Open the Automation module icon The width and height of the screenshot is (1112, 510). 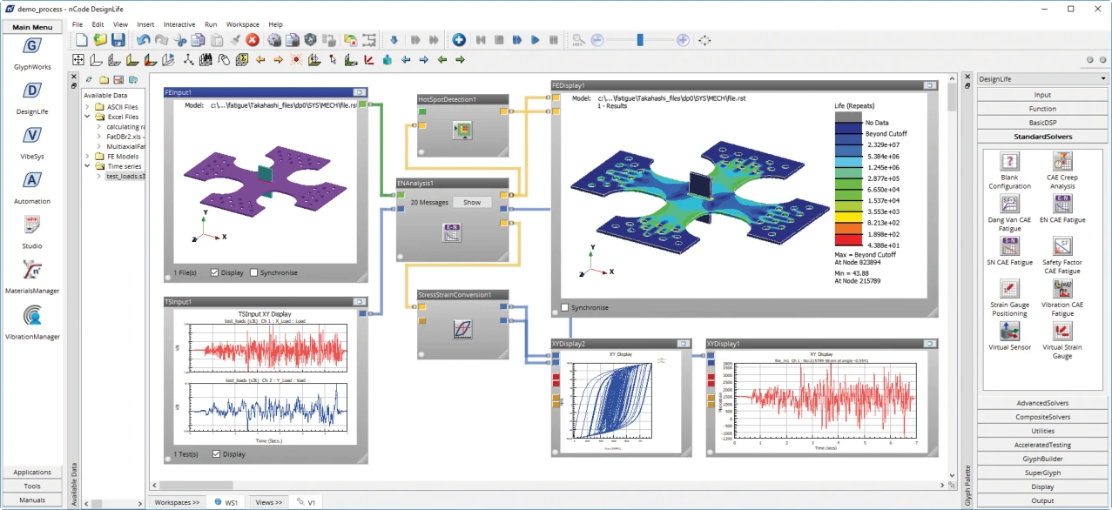coord(32,180)
